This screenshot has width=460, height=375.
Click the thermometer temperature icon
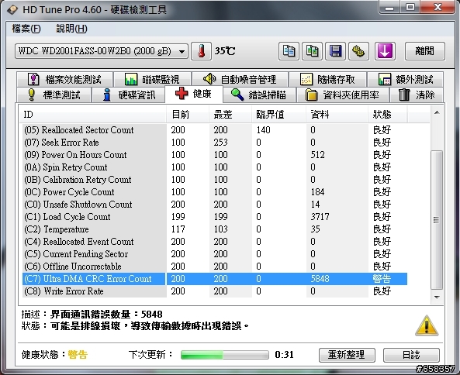click(201, 51)
